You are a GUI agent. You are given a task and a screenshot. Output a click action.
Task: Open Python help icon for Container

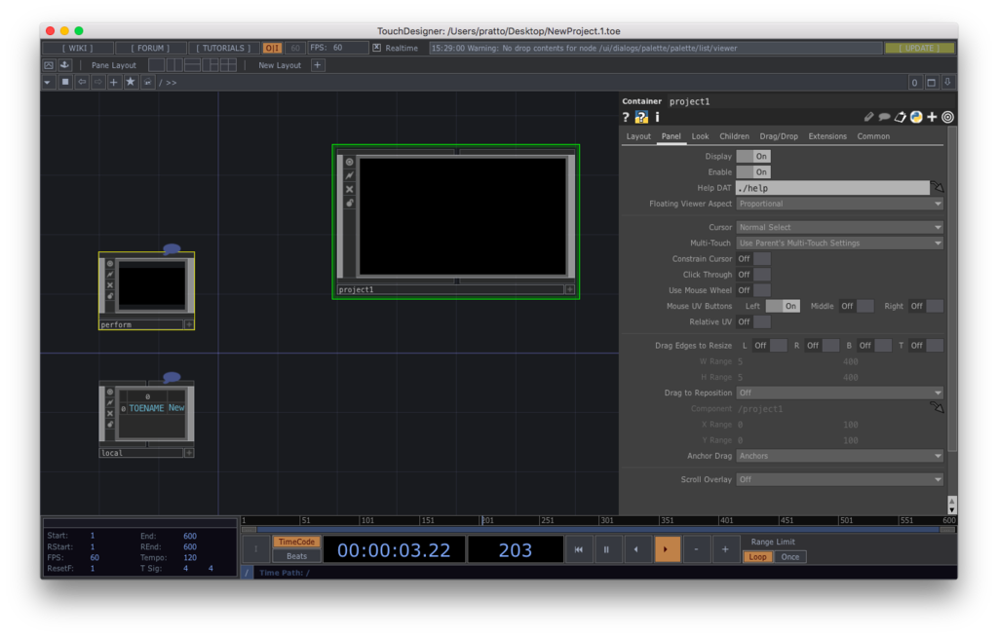click(641, 117)
